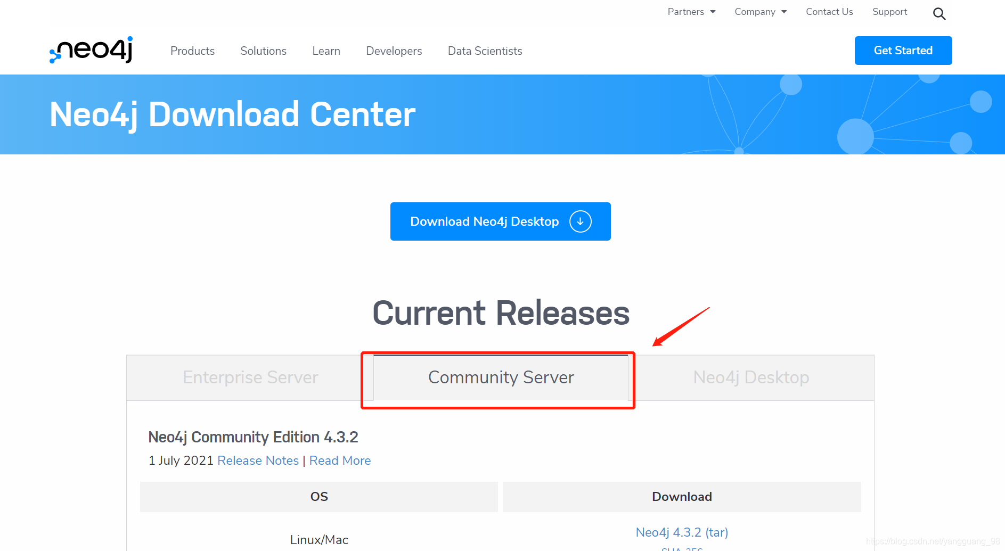The height and width of the screenshot is (551, 1005).
Task: Open the Contact Us link
Action: (x=829, y=12)
